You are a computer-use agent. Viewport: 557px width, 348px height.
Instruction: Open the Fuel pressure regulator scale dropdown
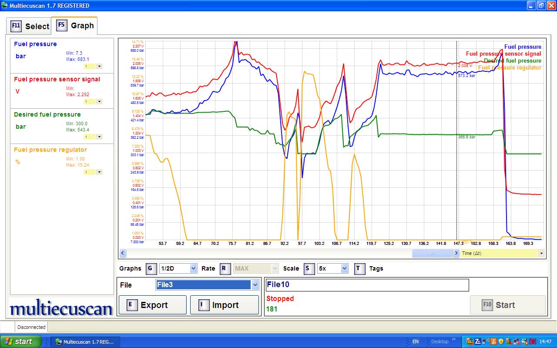click(x=99, y=172)
